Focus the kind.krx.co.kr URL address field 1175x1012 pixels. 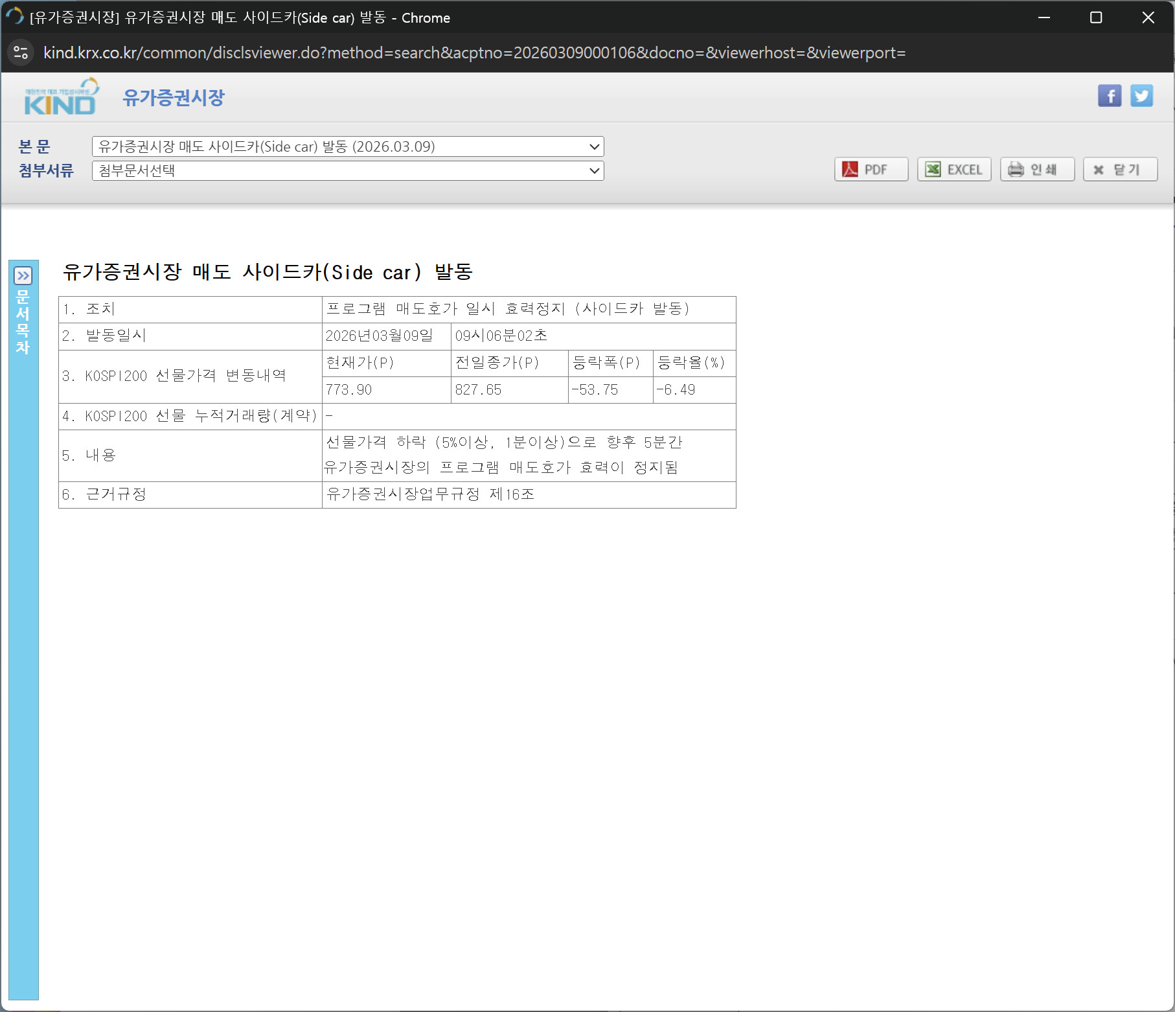474,52
